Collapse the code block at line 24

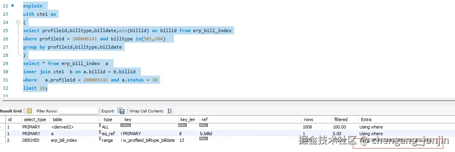pos(18,22)
